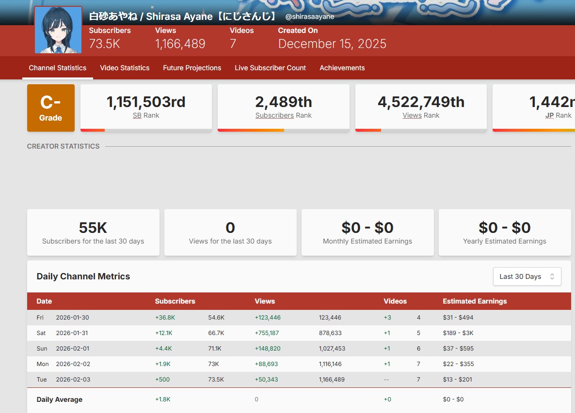
Task: Open the Future Projections tab
Action: click(x=192, y=68)
